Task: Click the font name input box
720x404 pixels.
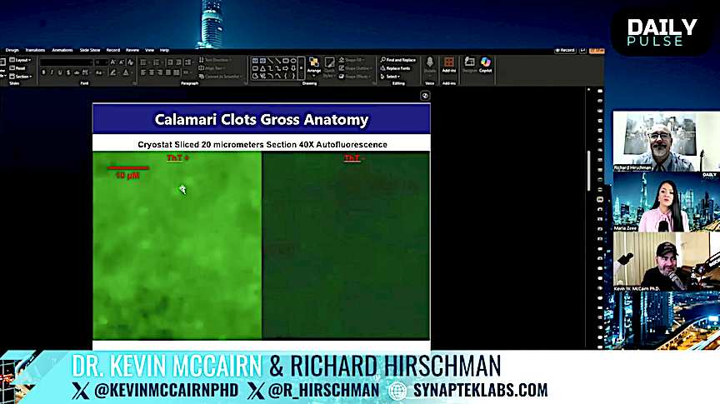Action: [x=65, y=62]
